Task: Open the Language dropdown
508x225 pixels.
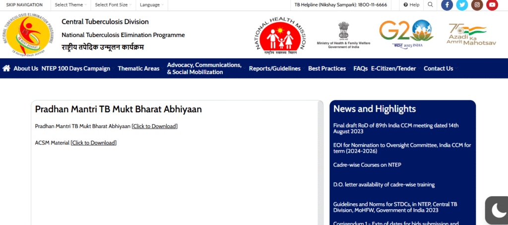Action: [x=151, y=5]
